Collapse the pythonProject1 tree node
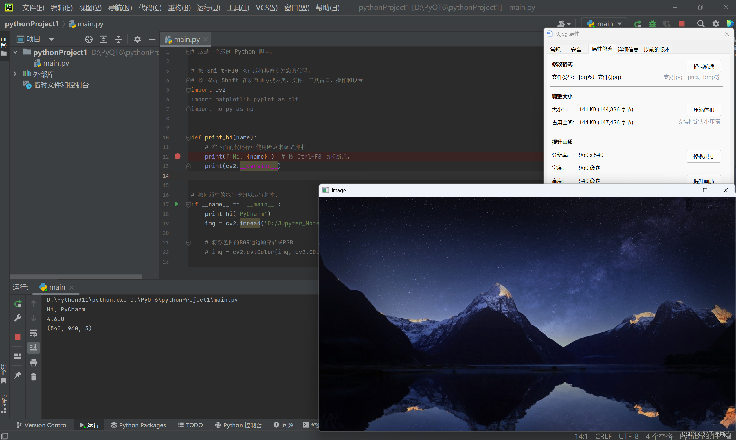 pyautogui.click(x=15, y=52)
